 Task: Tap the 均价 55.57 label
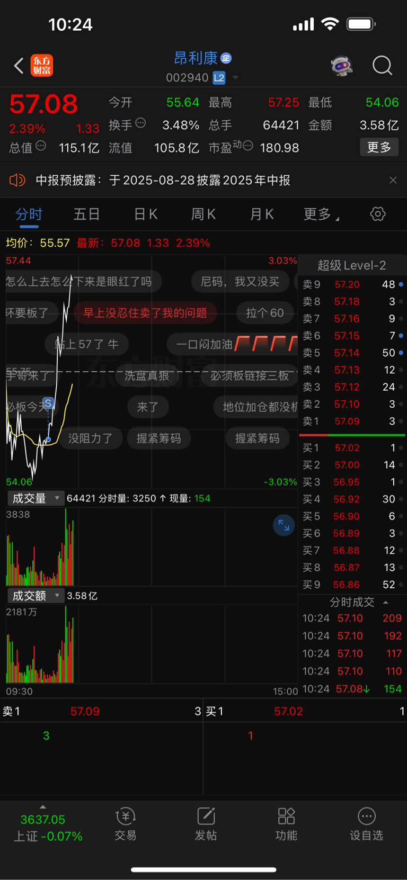pos(38,243)
